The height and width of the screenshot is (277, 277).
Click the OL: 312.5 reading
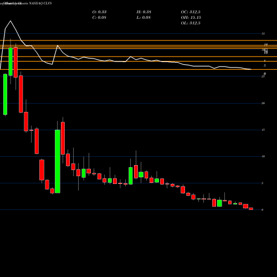point(191,23)
